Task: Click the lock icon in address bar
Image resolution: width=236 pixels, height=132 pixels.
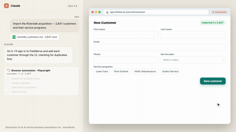Action: [x=107, y=12]
